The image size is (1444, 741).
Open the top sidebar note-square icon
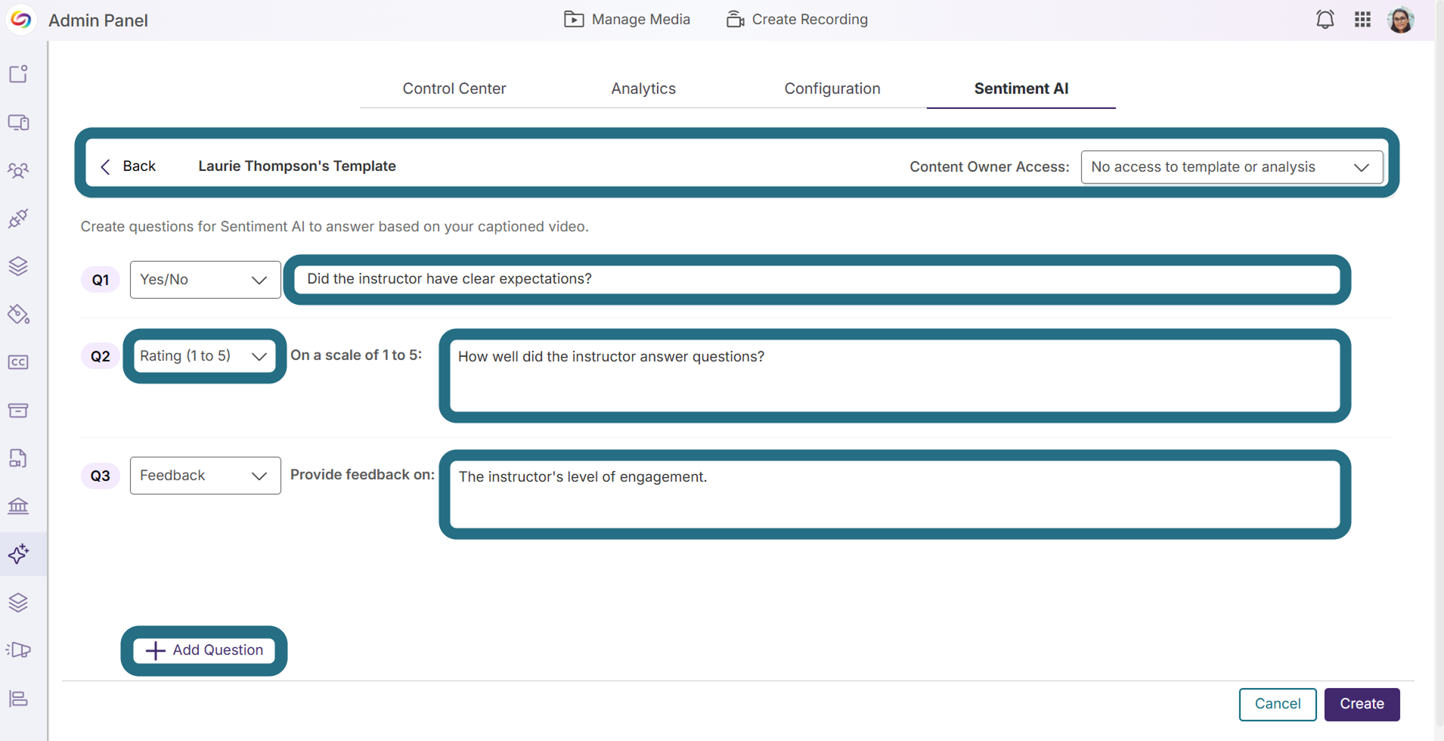pyautogui.click(x=19, y=74)
